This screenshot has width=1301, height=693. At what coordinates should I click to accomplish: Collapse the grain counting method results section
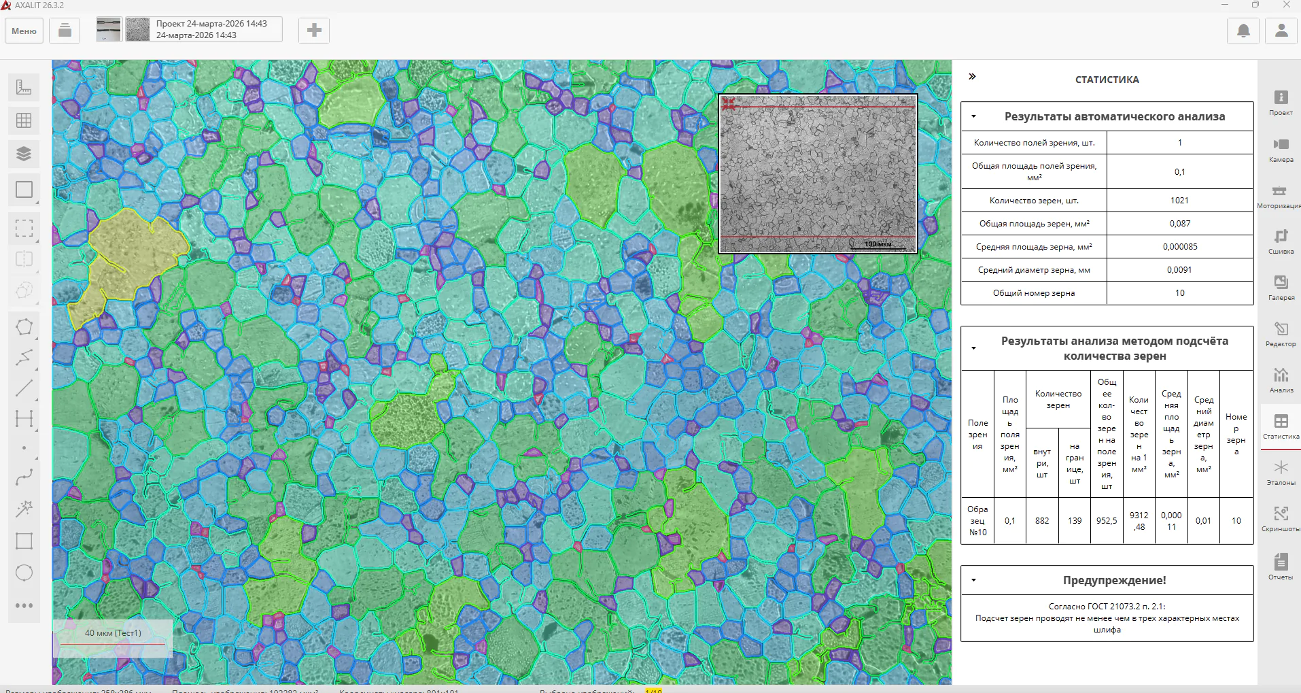[973, 348]
